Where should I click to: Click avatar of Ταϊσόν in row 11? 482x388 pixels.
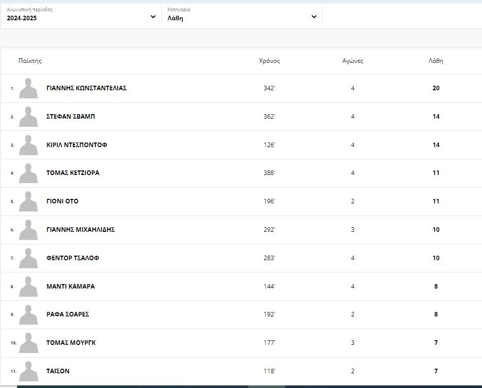(x=28, y=371)
